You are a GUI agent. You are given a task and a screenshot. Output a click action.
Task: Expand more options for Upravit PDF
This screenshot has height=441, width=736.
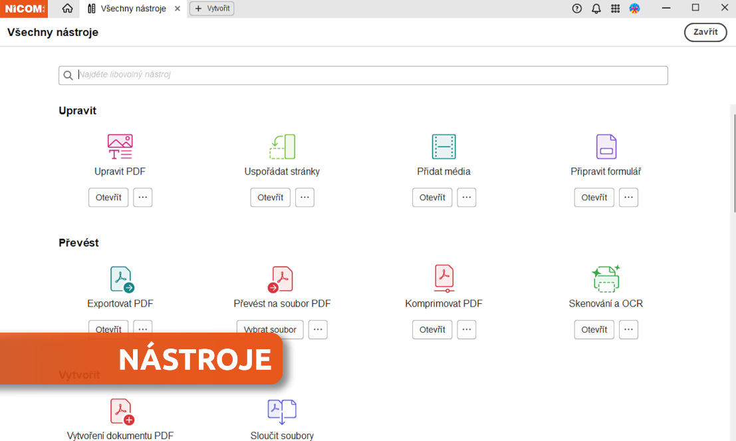click(143, 198)
